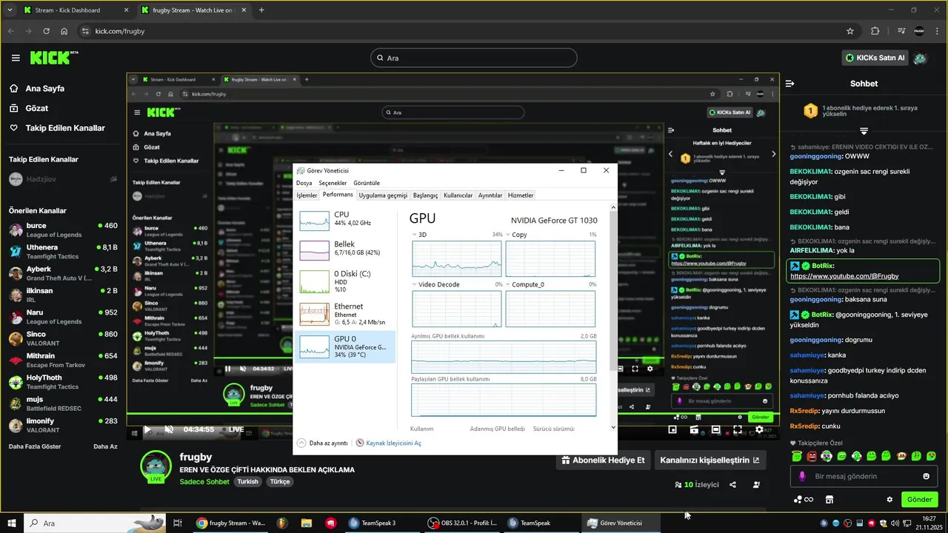
Task: Collapse the chat panel with arrow icon
Action: [x=790, y=84]
